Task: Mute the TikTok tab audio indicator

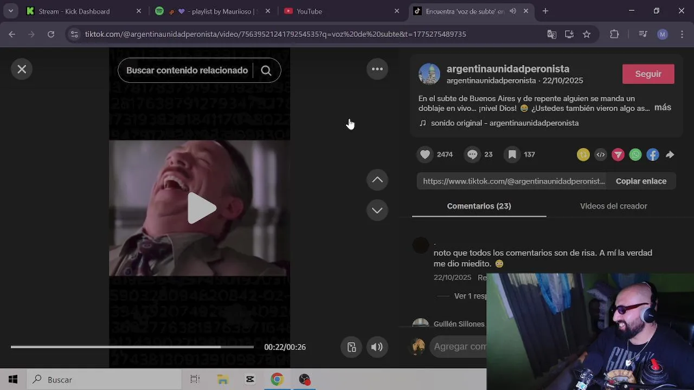Action: coord(512,11)
